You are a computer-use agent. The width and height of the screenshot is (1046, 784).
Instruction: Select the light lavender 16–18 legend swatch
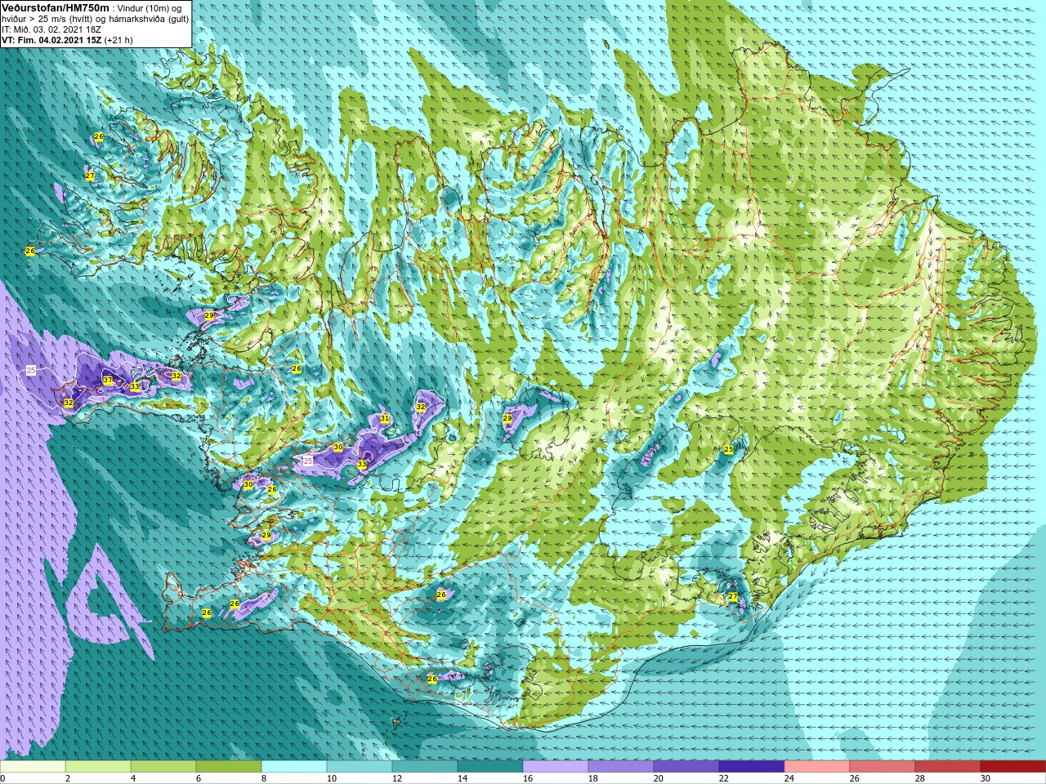(556, 767)
